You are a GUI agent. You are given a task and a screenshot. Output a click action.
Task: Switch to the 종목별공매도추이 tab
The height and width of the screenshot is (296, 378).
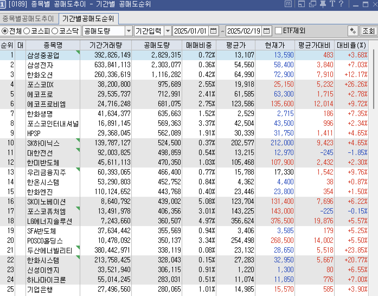tap(29, 19)
